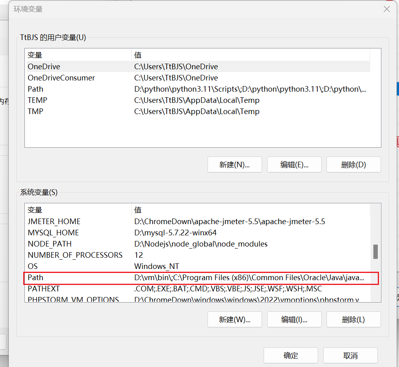Select the TEMP user variable
This screenshot has height=367, width=399.
198,100
